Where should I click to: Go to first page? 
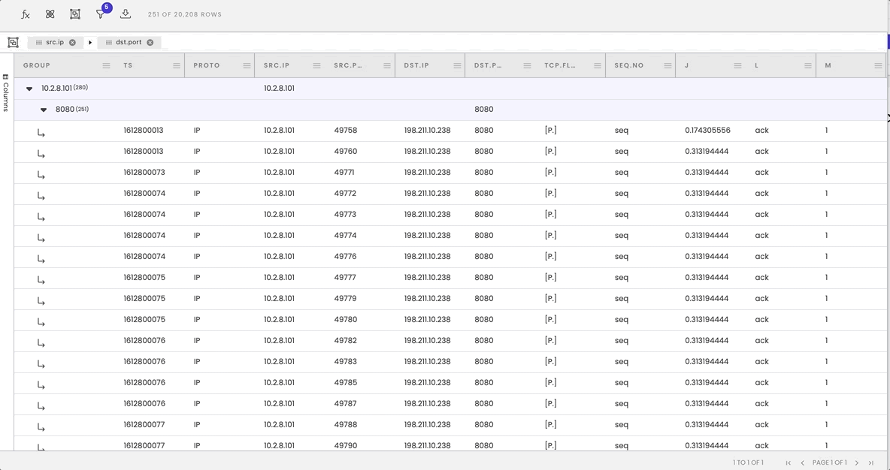pyautogui.click(x=789, y=463)
